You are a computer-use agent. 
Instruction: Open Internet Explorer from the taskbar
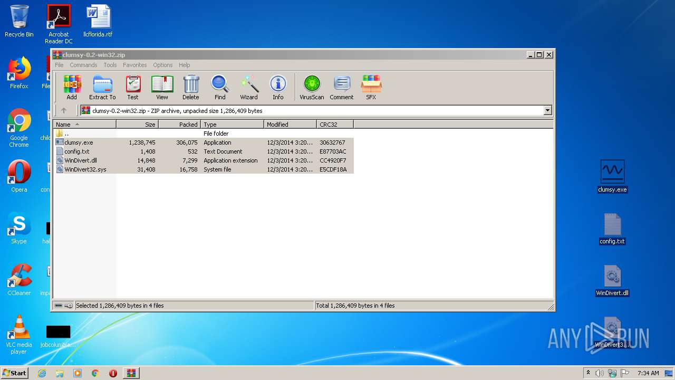coord(42,373)
